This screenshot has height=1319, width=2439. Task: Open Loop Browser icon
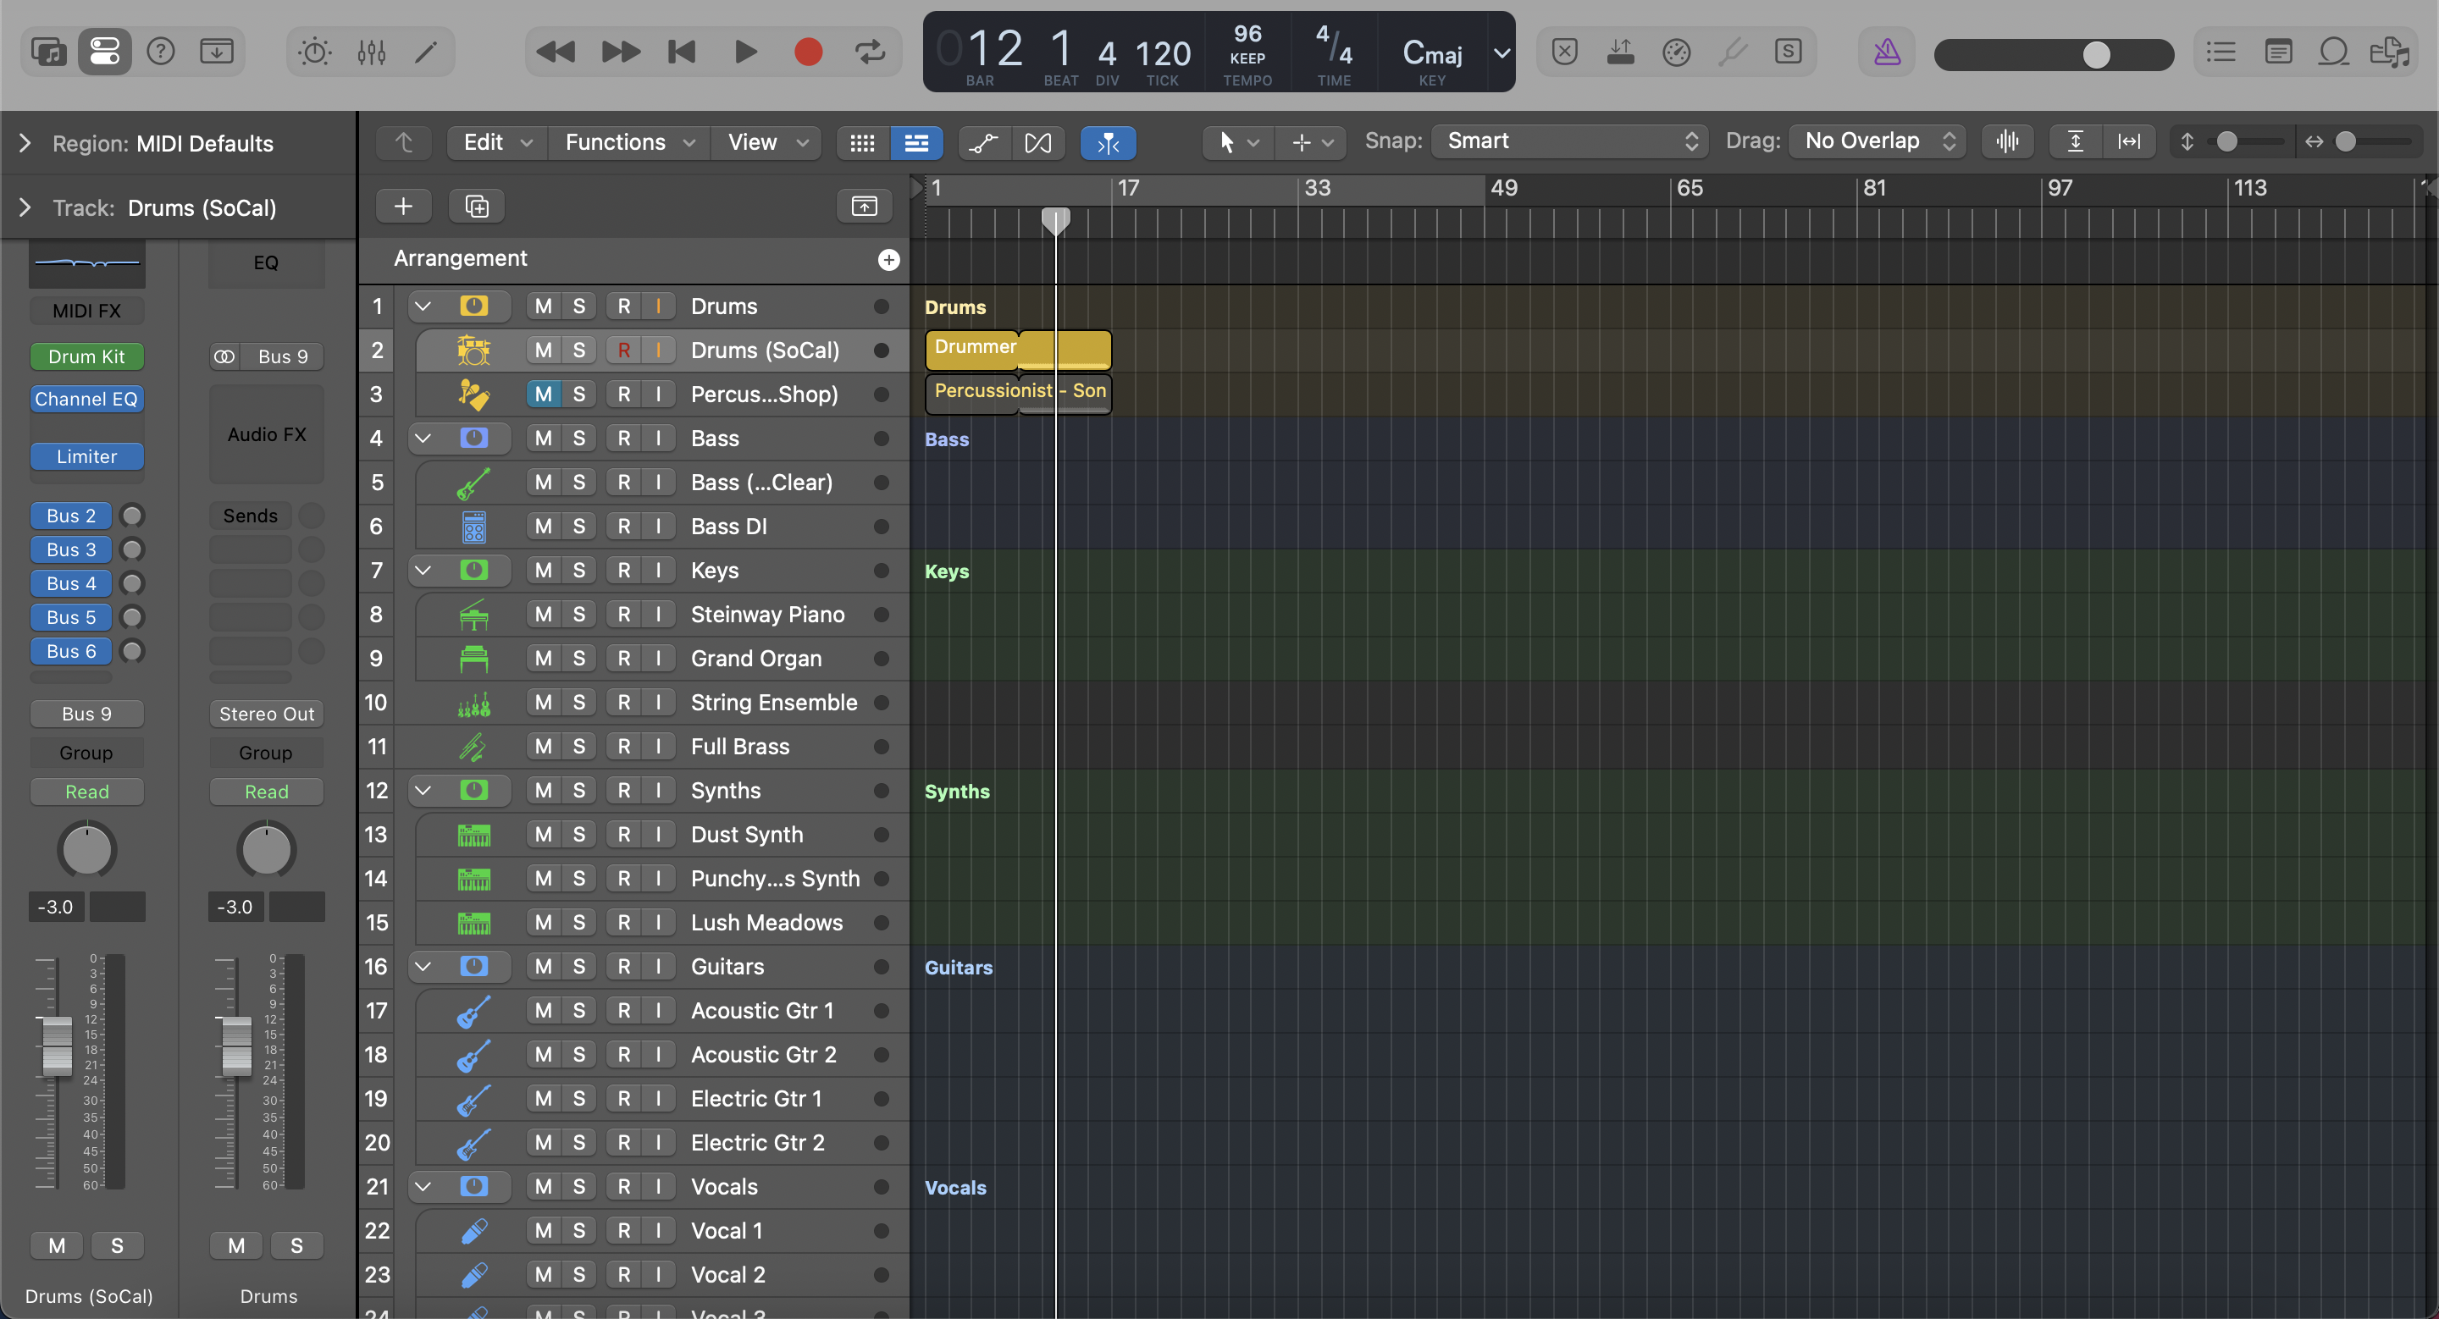click(x=2334, y=52)
